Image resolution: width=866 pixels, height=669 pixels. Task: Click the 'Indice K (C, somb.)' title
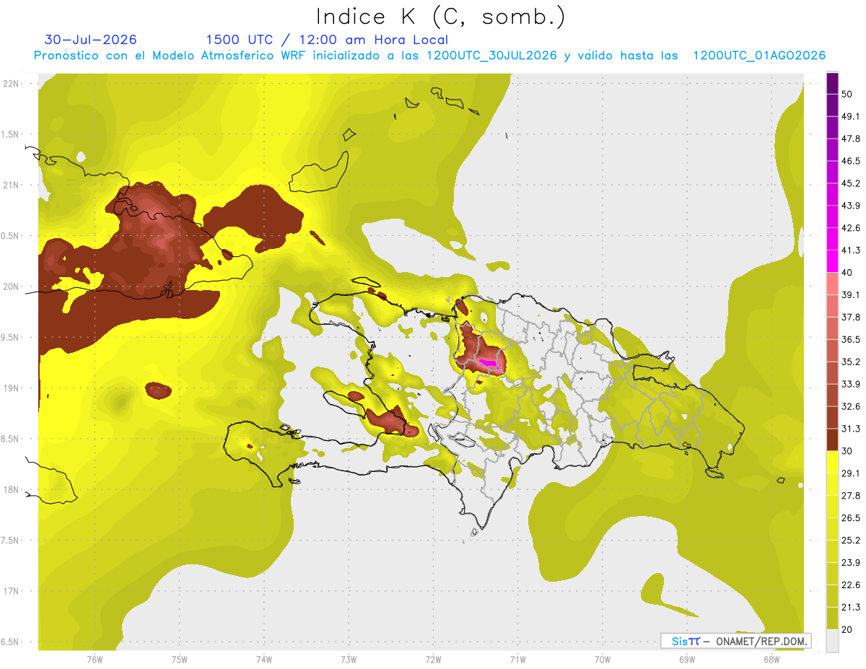coord(441,17)
